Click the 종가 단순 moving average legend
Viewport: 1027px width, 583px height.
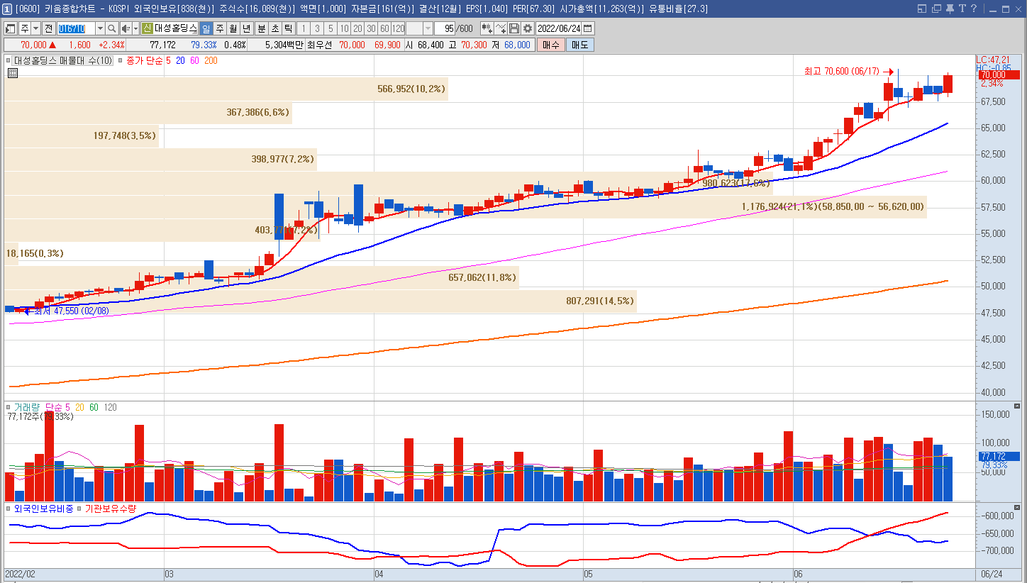(x=144, y=61)
